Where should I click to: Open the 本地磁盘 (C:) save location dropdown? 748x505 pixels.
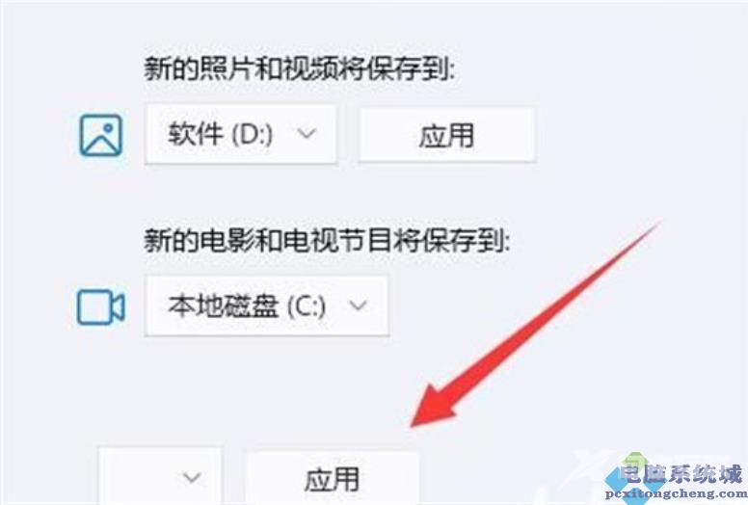tap(267, 306)
